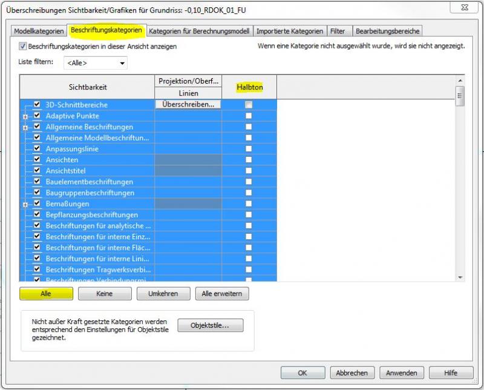This screenshot has width=484, height=390.
Task: Click the Umkehren button
Action: (x=160, y=294)
